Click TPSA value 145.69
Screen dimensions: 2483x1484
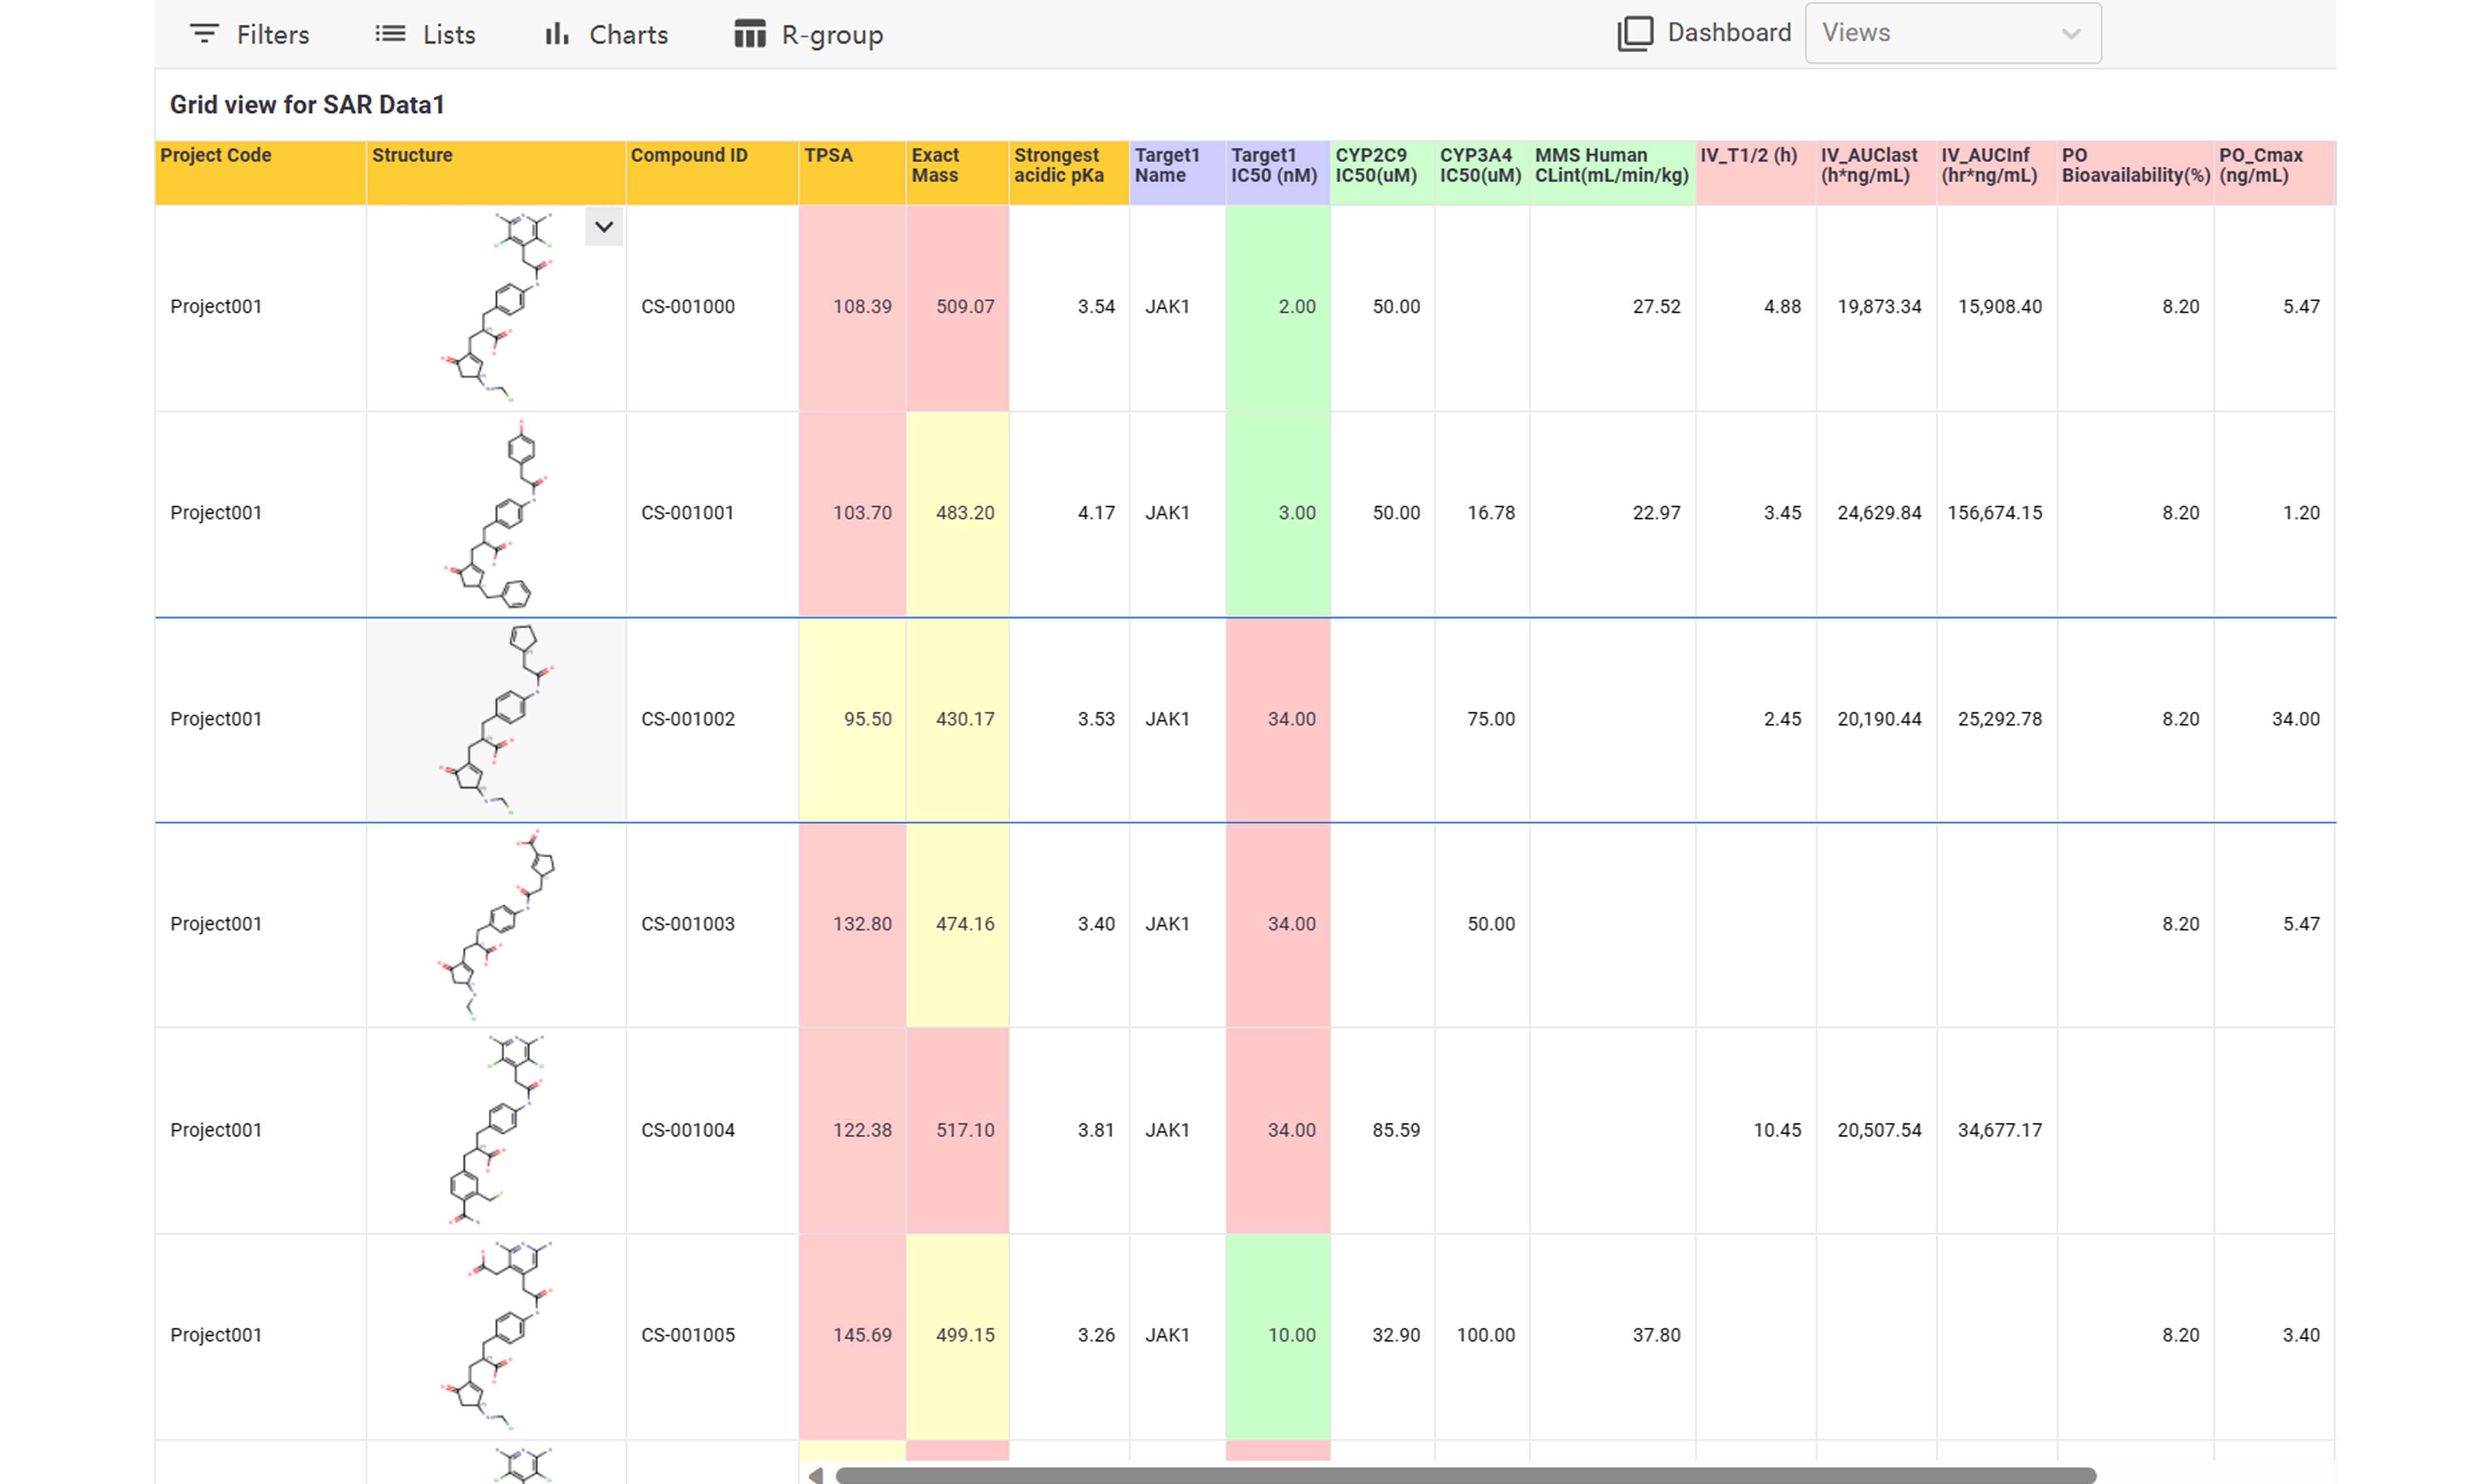coord(862,1335)
